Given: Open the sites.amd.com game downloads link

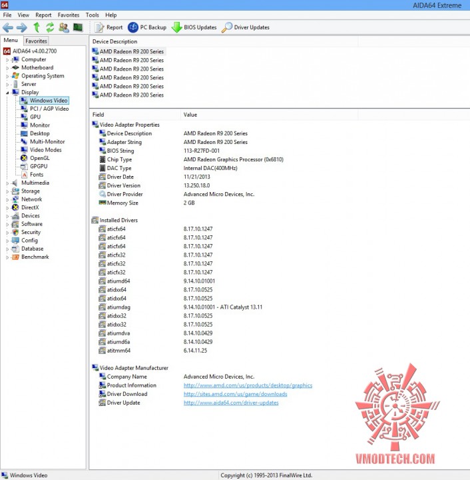Looking at the screenshot, I should pyautogui.click(x=235, y=394).
